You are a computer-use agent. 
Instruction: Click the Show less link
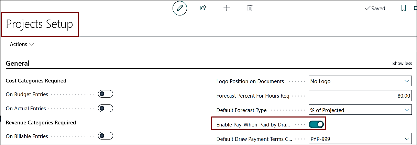402,64
